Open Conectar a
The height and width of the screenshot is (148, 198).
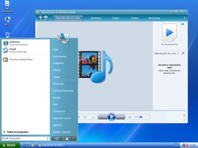59,111
